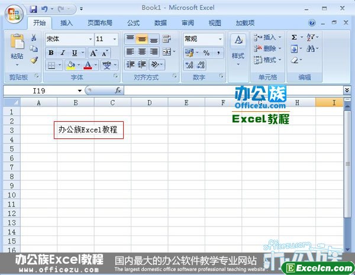Align text to top of cell

point(130,39)
